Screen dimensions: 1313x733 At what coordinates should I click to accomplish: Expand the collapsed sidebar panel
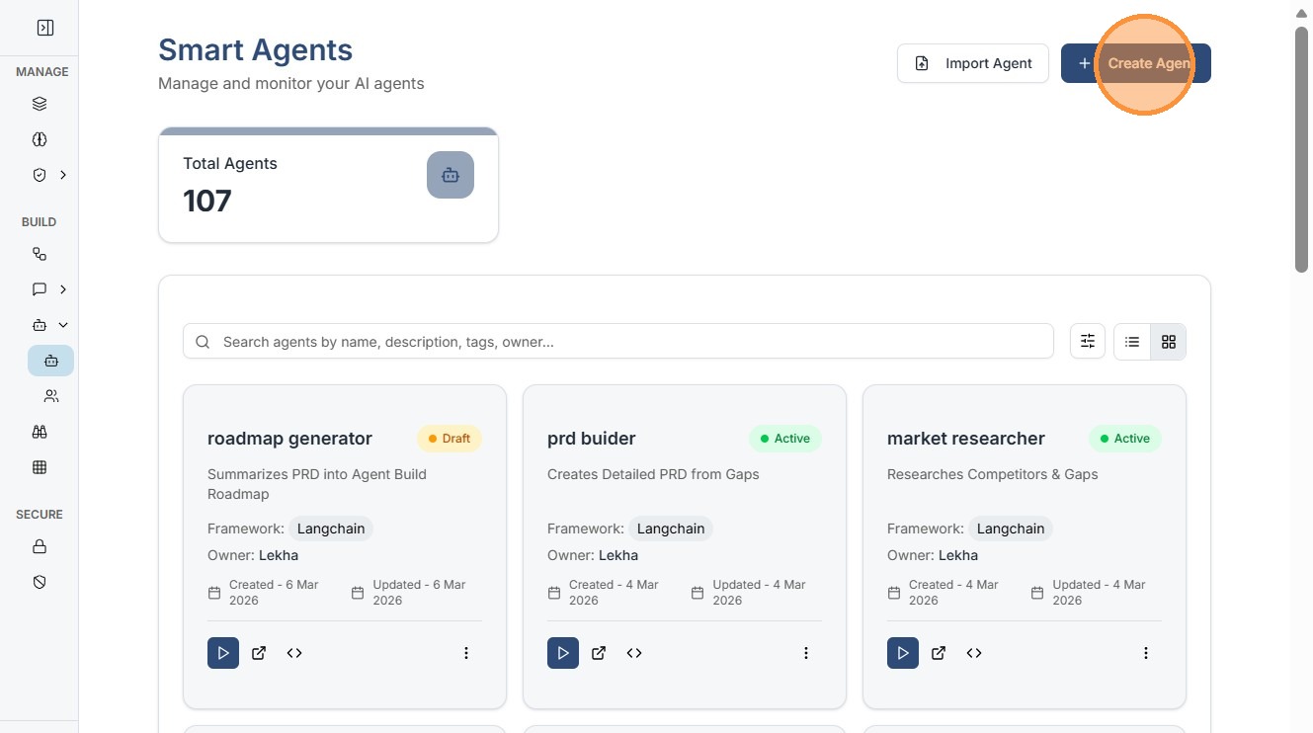[x=44, y=28]
